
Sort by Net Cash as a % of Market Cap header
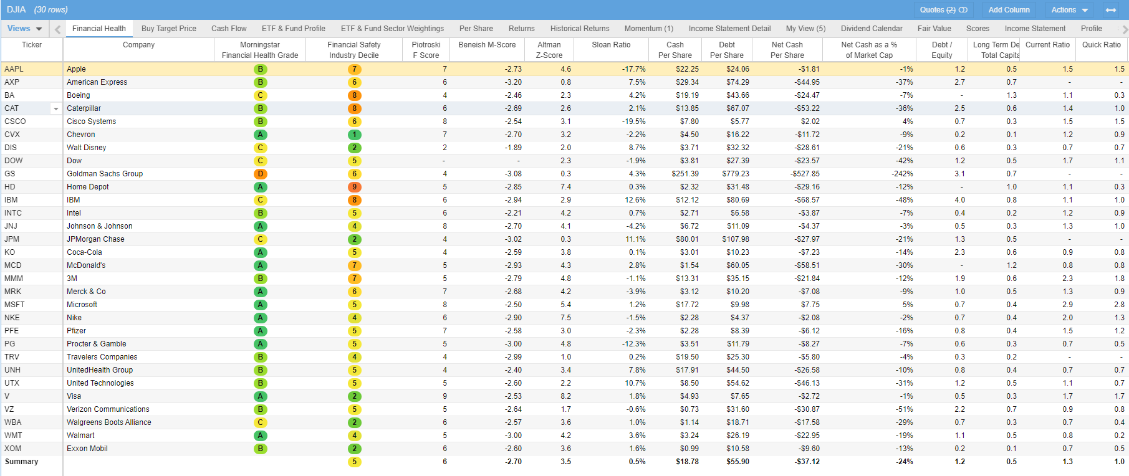pyautogui.click(x=869, y=50)
